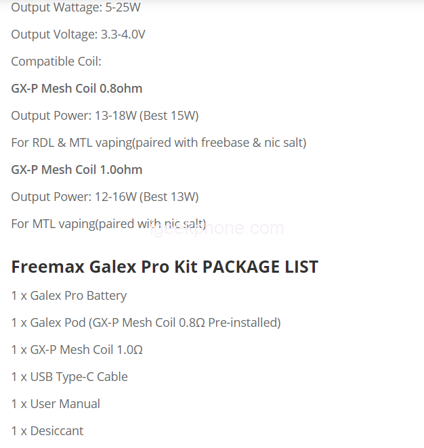Click 'PACKAGE LIST' in the heading

(260, 267)
